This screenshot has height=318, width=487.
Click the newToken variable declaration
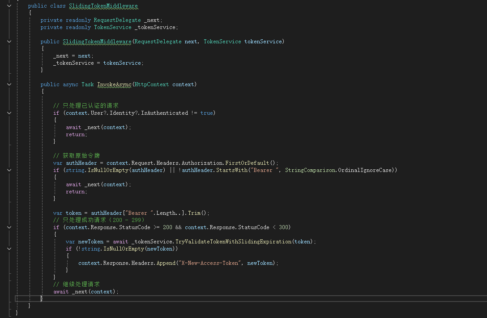tap(90, 242)
